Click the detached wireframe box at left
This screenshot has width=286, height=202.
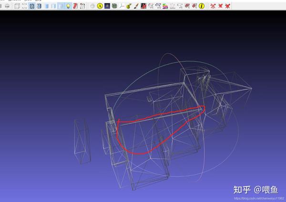82,141
